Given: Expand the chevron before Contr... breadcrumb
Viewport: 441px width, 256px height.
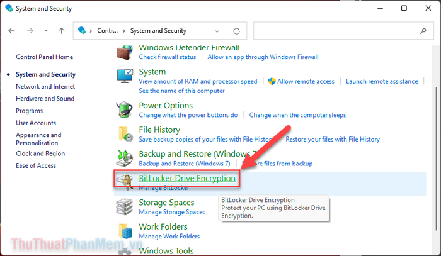Looking at the screenshot, I should (91, 31).
